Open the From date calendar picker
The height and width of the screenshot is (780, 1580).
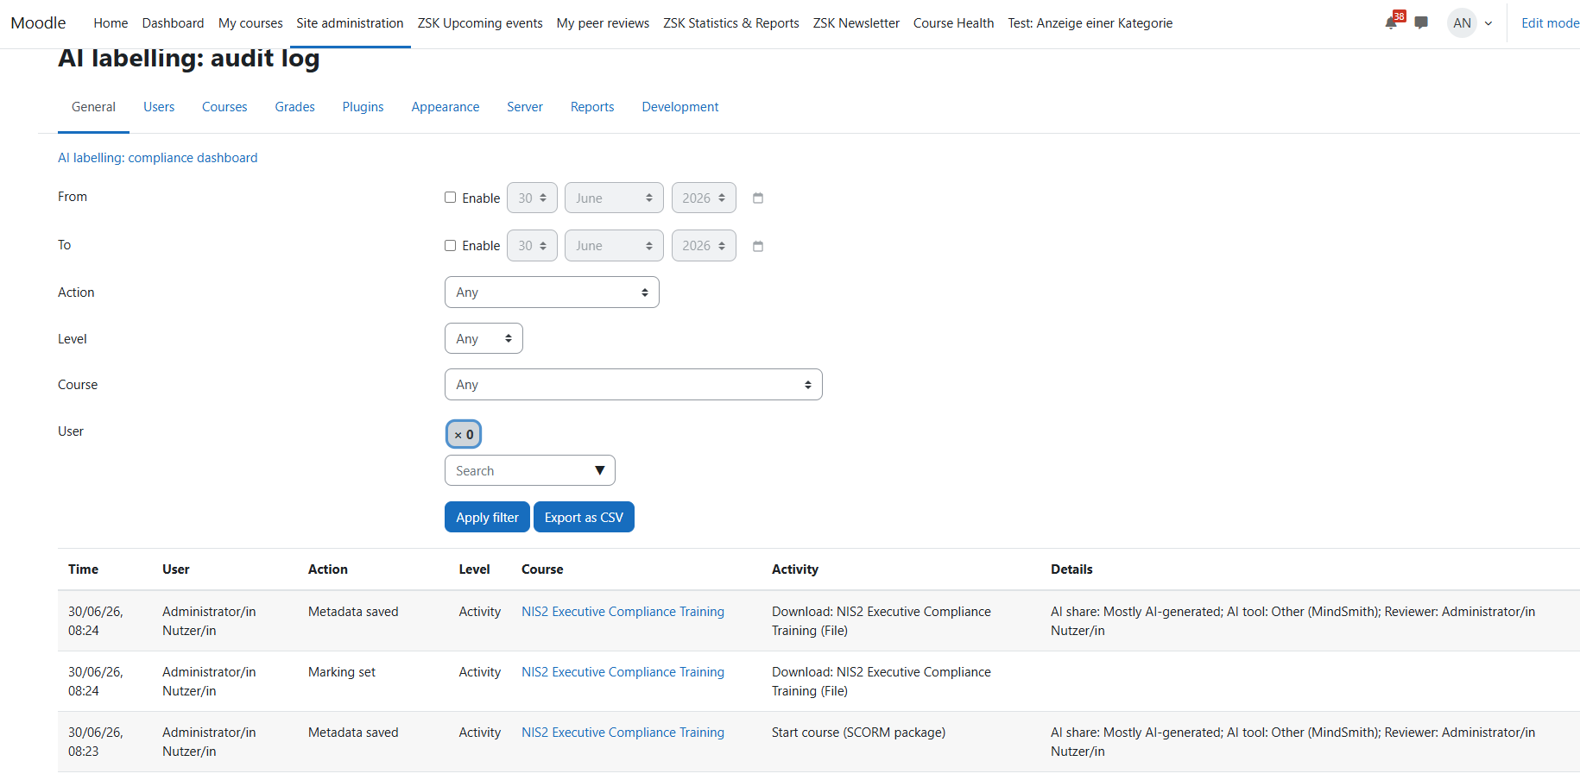point(758,198)
